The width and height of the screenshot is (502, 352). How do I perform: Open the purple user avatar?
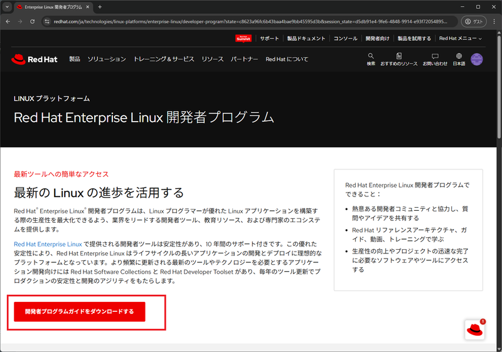click(477, 59)
